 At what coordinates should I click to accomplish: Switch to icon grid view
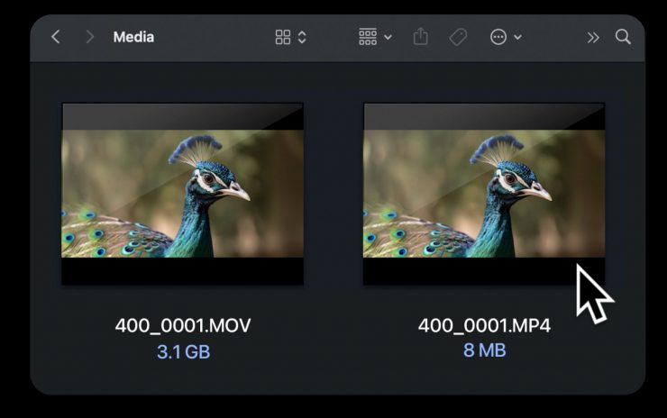(283, 37)
